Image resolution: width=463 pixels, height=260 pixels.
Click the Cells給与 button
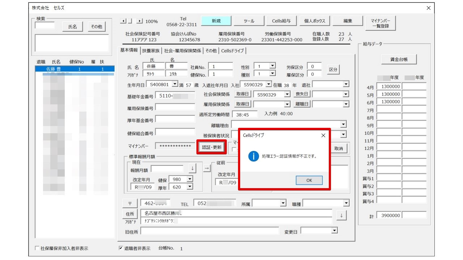(281, 21)
